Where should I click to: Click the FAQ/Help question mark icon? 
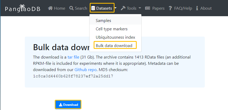pyautogui.click(x=170, y=8)
